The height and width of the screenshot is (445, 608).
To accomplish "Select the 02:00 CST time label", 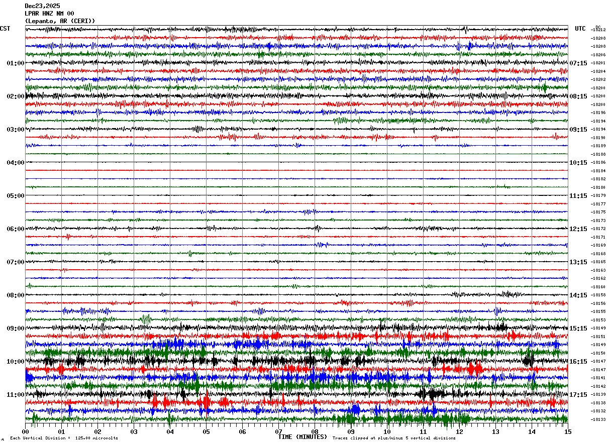I will [16, 96].
